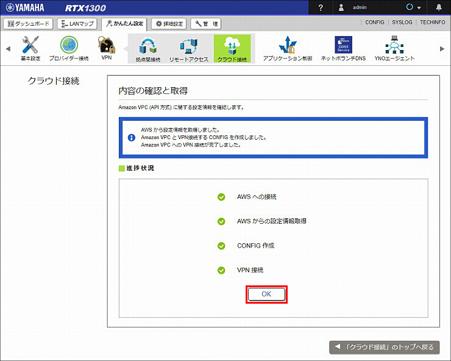Click the admin user icon
The height and width of the screenshot is (361, 451).
(341, 7)
